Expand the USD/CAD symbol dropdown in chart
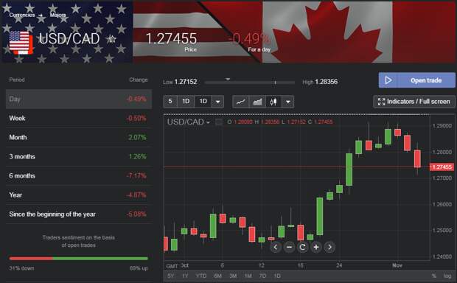This screenshot has height=283, width=457. (x=208, y=122)
